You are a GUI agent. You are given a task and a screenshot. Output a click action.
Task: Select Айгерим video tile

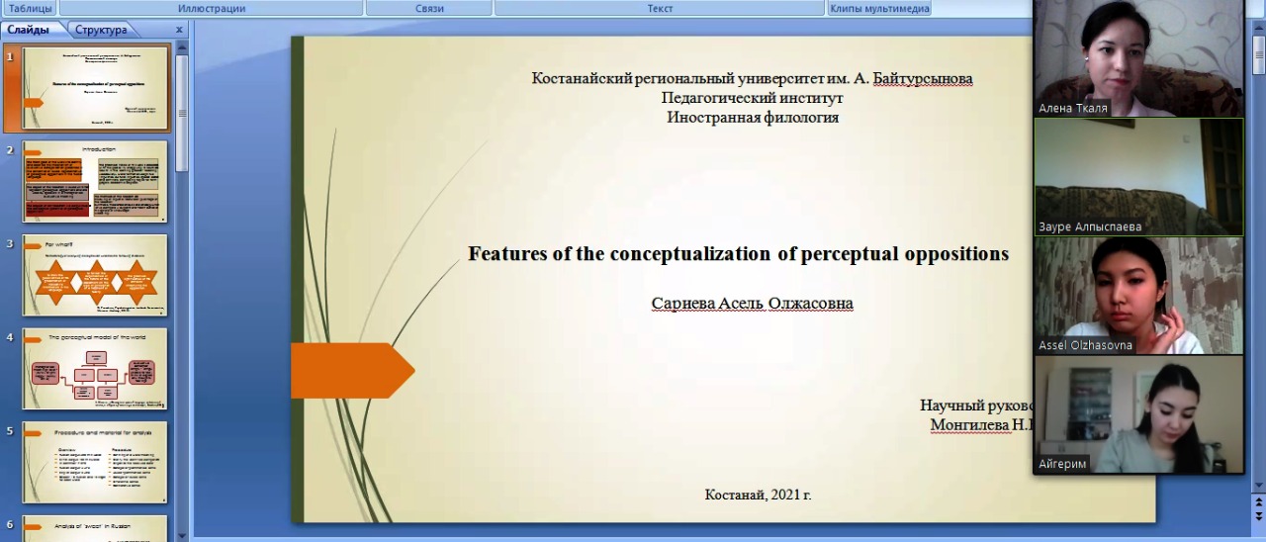tap(1138, 414)
